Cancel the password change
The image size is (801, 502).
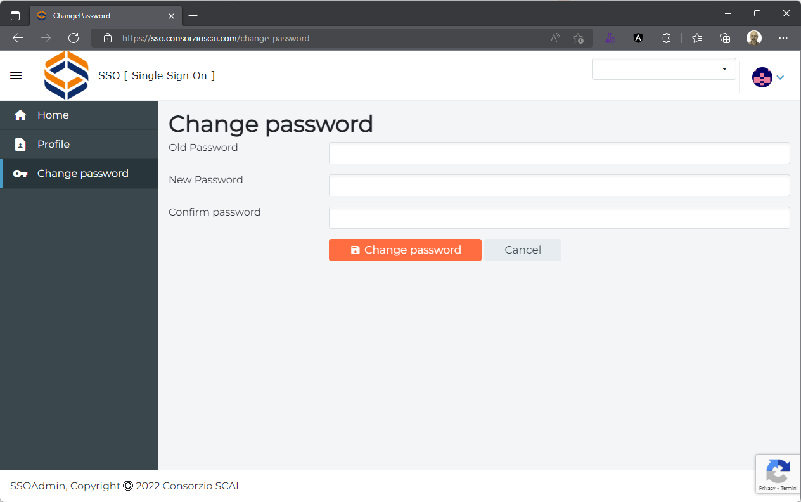tap(522, 250)
